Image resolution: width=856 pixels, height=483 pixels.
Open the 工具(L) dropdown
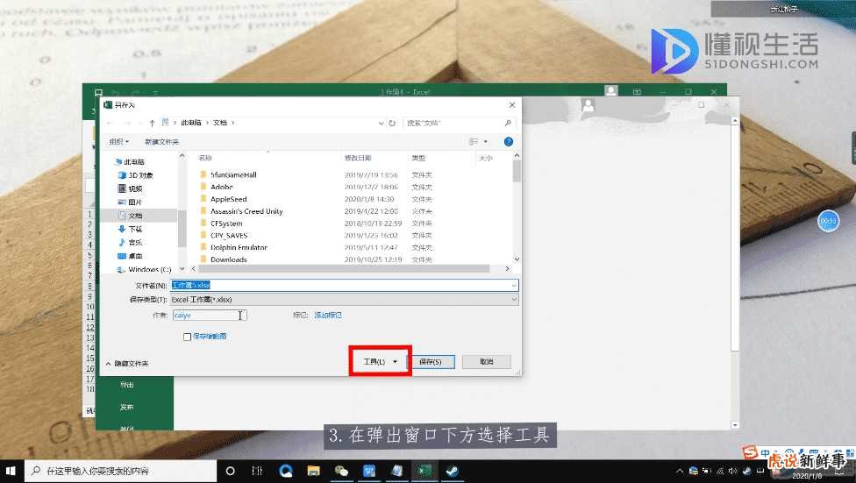[x=380, y=362]
